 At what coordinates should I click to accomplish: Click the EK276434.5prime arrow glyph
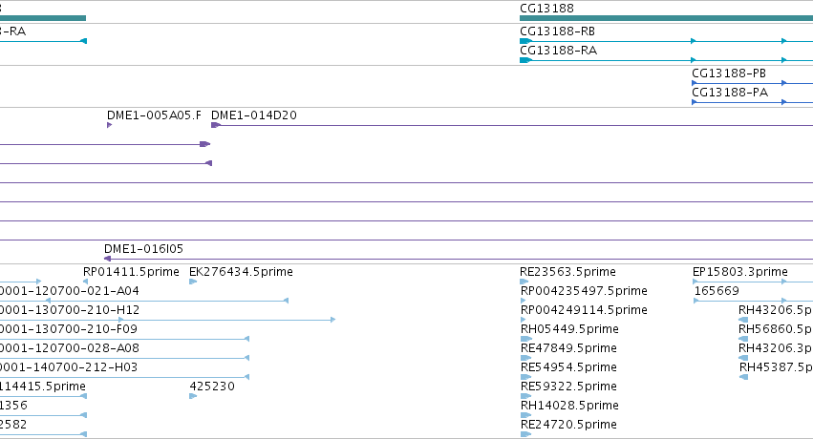pyautogui.click(x=193, y=282)
